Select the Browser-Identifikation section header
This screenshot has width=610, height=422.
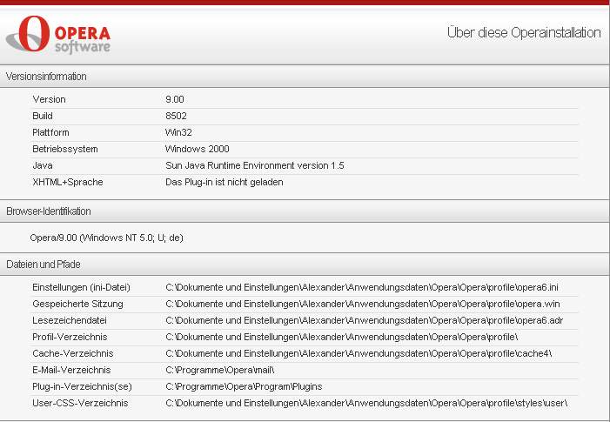click(x=305, y=211)
